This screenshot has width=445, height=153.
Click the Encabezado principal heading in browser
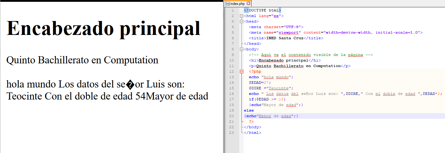(104, 28)
